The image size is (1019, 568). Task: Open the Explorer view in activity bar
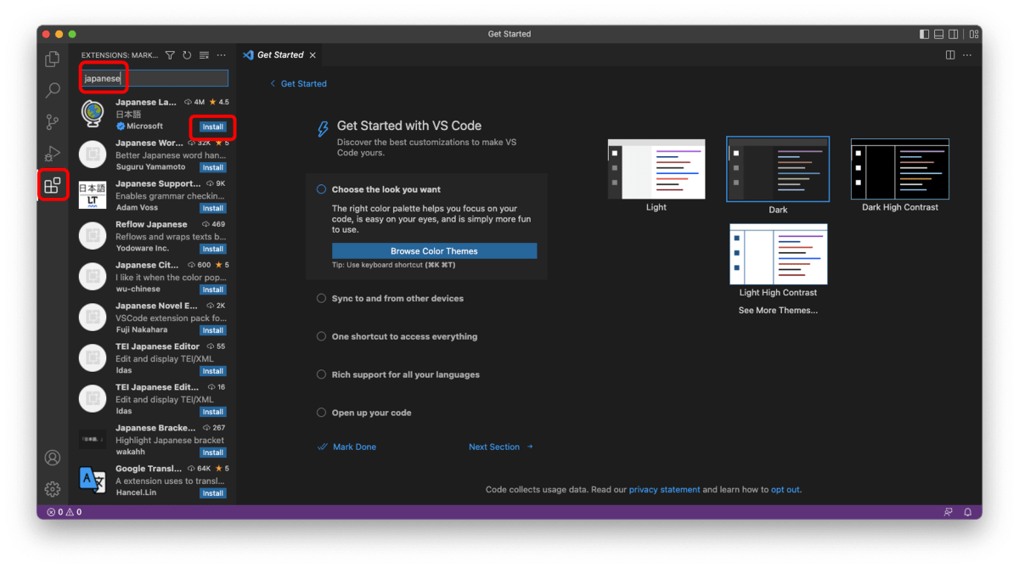(x=53, y=59)
